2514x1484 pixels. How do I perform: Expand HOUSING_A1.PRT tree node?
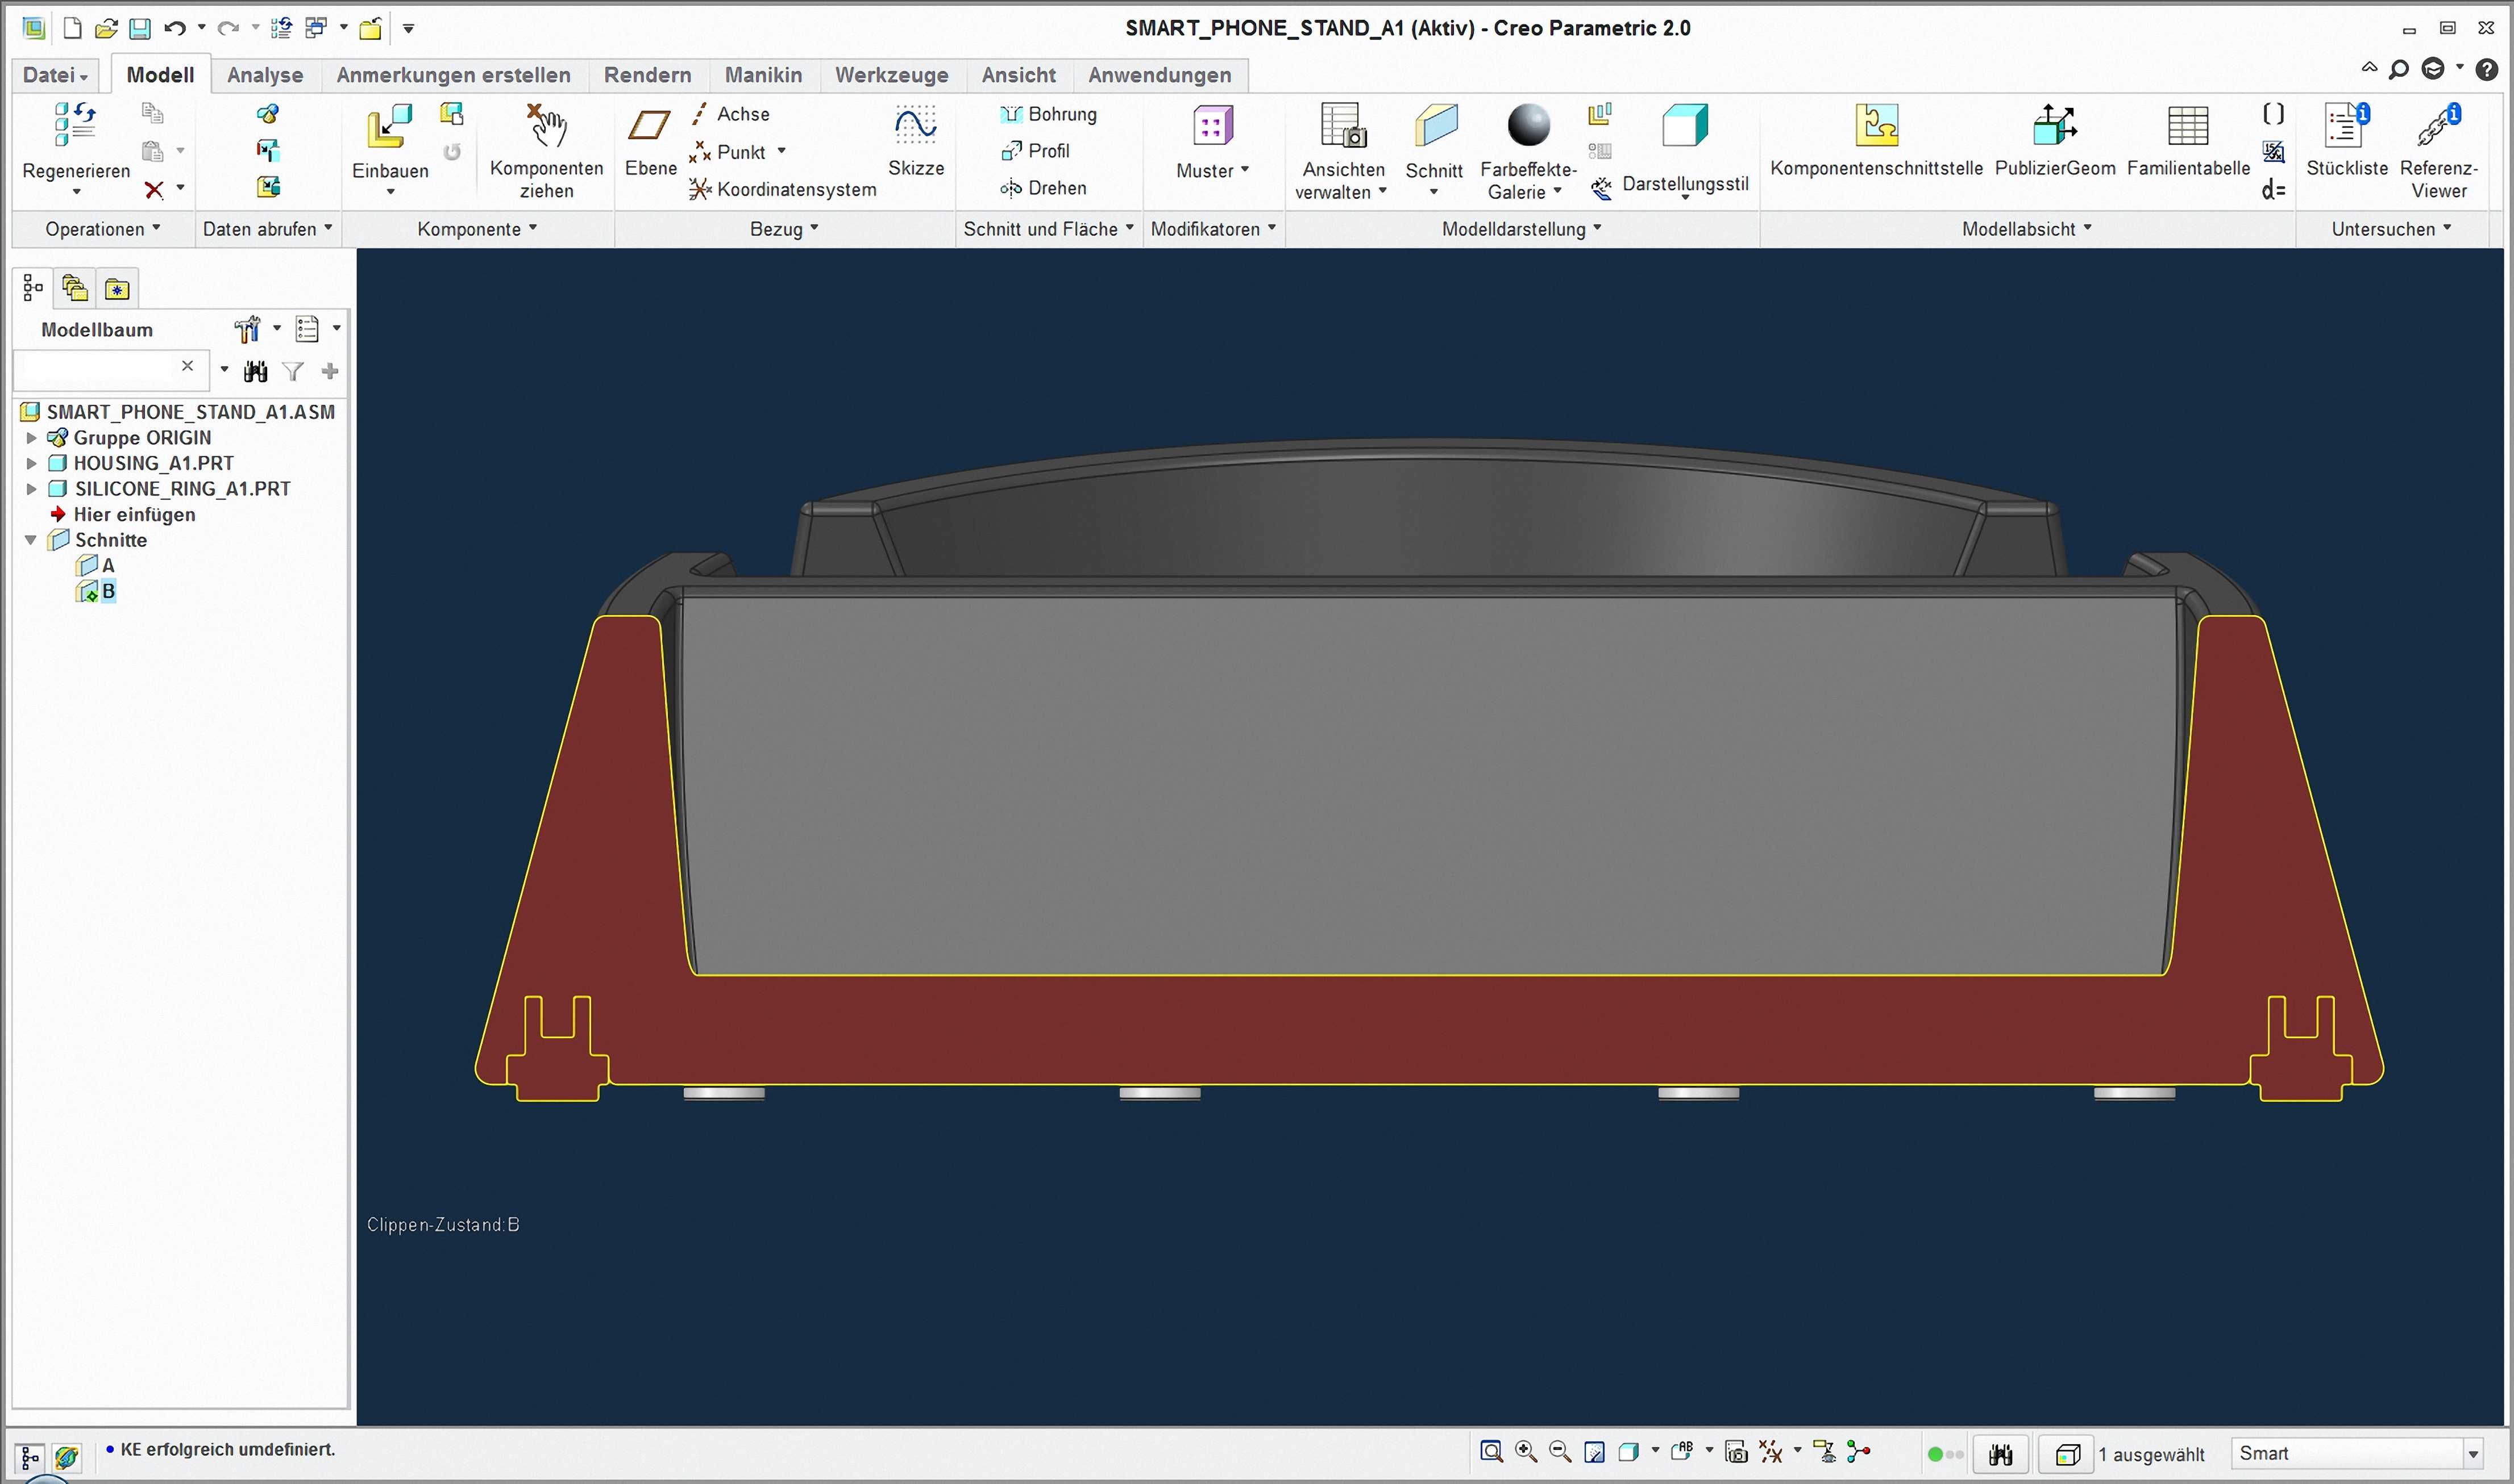(x=31, y=463)
